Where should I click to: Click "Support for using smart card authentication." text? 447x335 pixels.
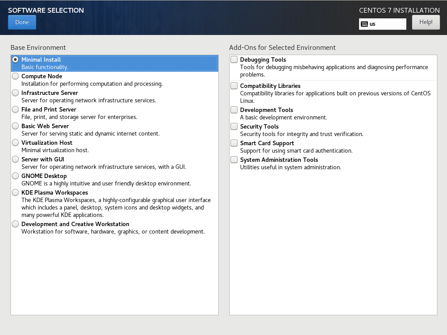(x=296, y=150)
